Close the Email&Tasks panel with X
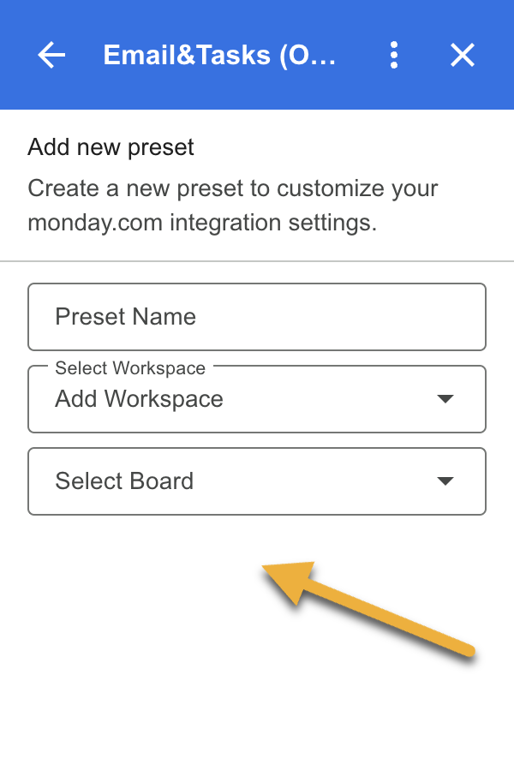Viewport: 514px width, 764px height. click(463, 56)
